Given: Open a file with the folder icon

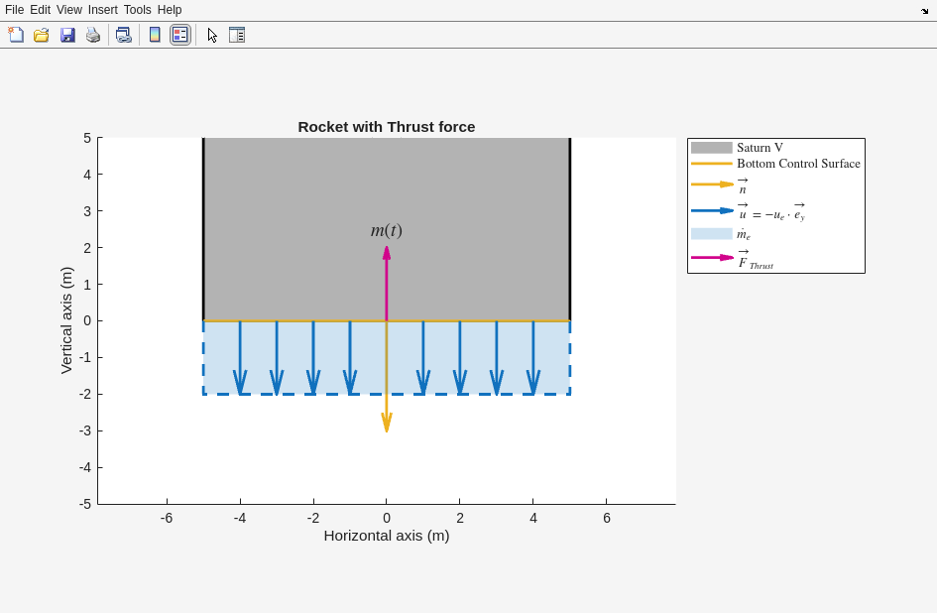Looking at the screenshot, I should [x=42, y=35].
